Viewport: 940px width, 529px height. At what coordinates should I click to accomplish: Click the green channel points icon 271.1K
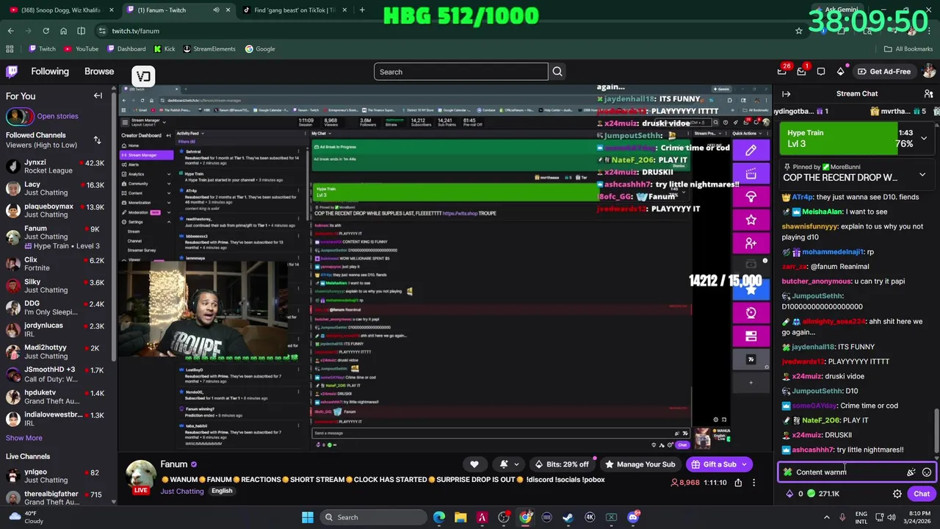click(x=811, y=494)
